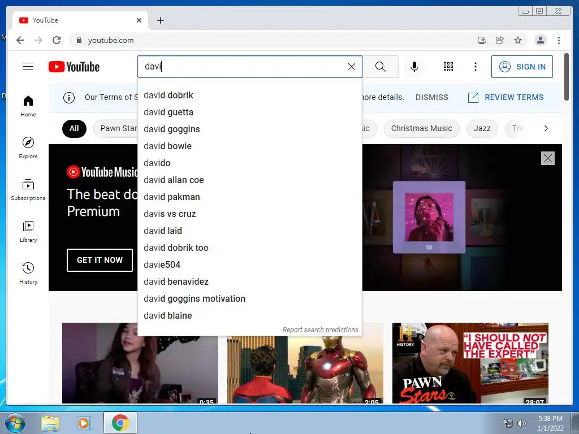Open Subscriptions in sidebar
This screenshot has width=579, height=434.
(x=28, y=190)
